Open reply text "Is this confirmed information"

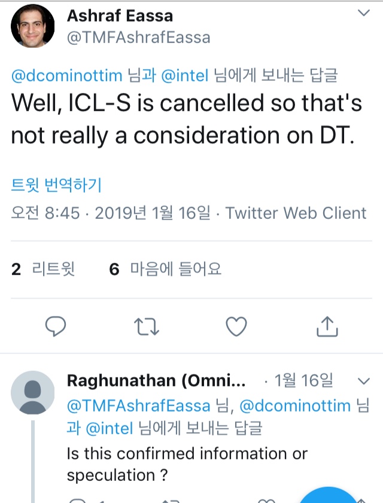point(187,453)
